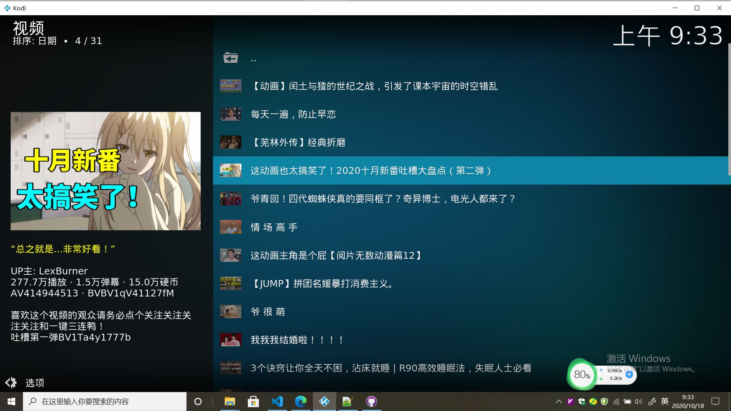Open the Notepad++ taskbar icon
This screenshot has height=411, width=731.
click(x=348, y=401)
